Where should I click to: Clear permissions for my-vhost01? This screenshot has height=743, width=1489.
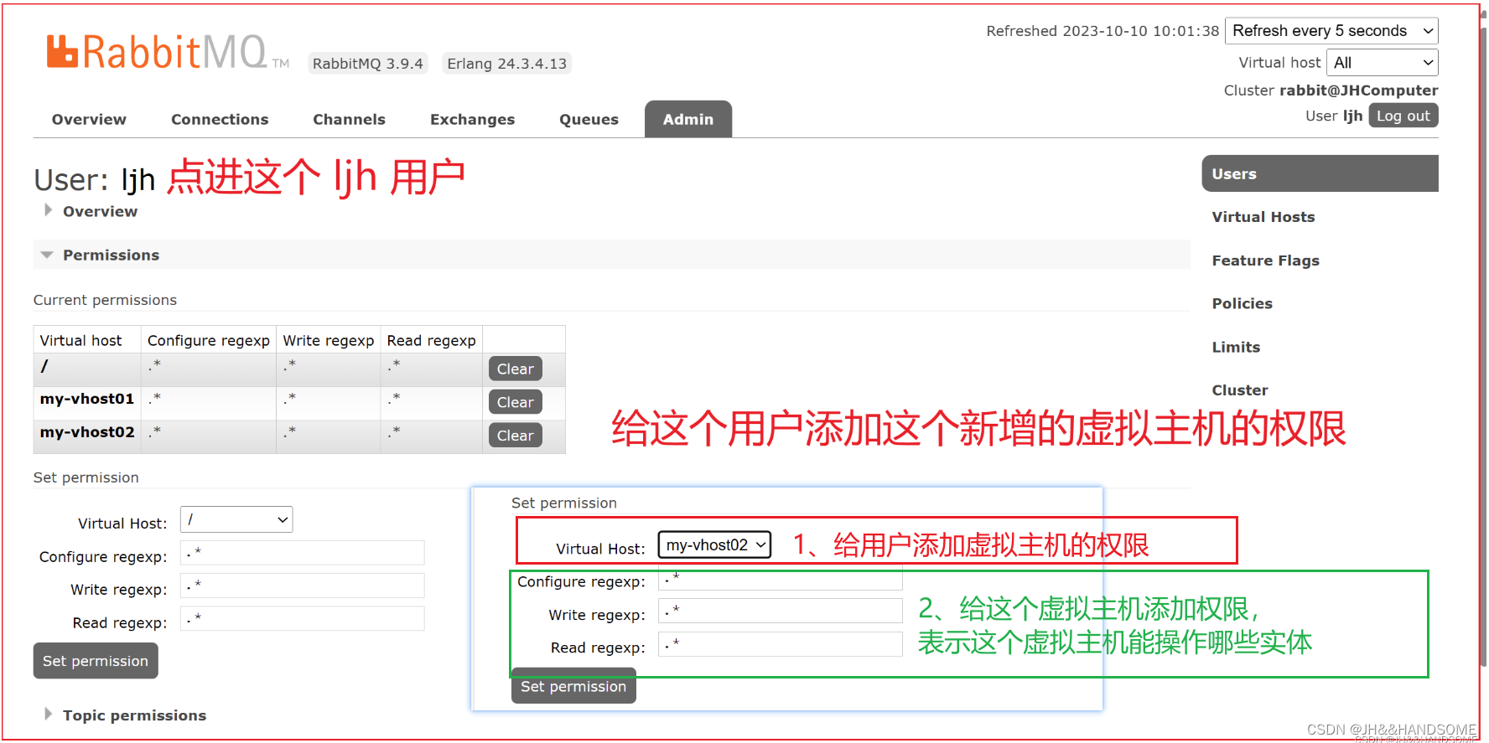pyautogui.click(x=515, y=402)
